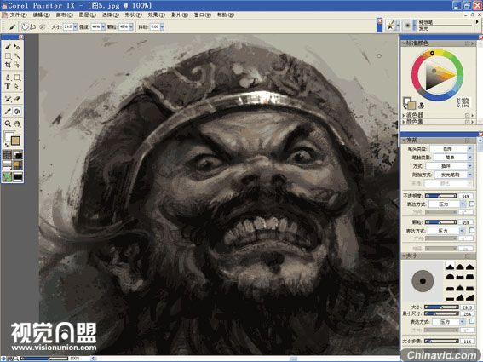
Task: Select the Eraser tool
Action: pyautogui.click(x=17, y=99)
